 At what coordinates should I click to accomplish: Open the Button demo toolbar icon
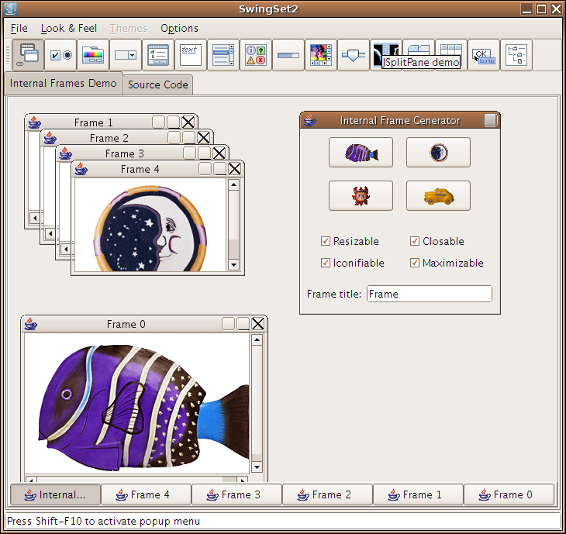tap(60, 55)
